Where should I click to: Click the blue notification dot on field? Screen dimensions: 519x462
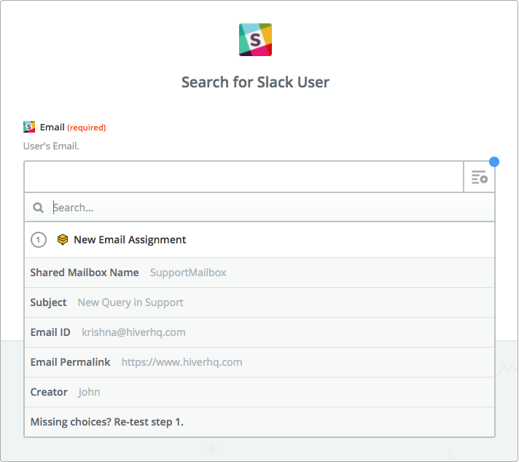click(x=494, y=162)
